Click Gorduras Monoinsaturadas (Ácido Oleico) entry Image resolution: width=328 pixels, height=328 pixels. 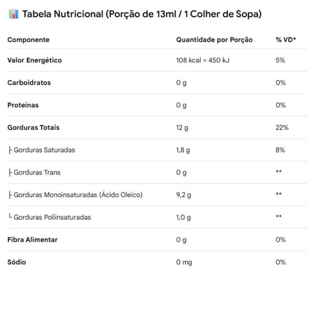pyautogui.click(x=75, y=195)
